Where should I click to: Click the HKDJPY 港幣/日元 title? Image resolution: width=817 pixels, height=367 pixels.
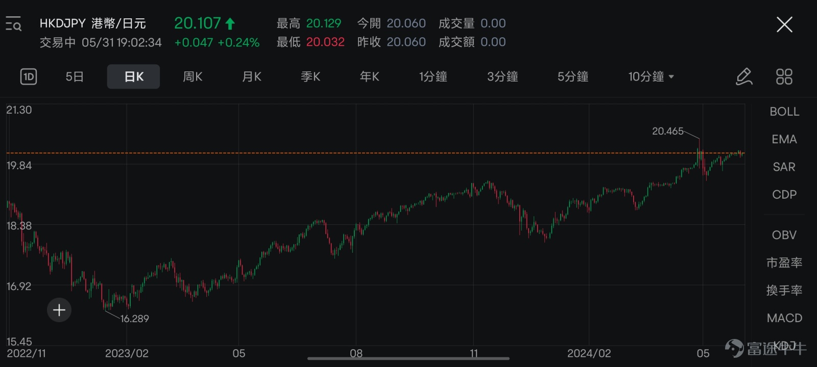pos(93,23)
